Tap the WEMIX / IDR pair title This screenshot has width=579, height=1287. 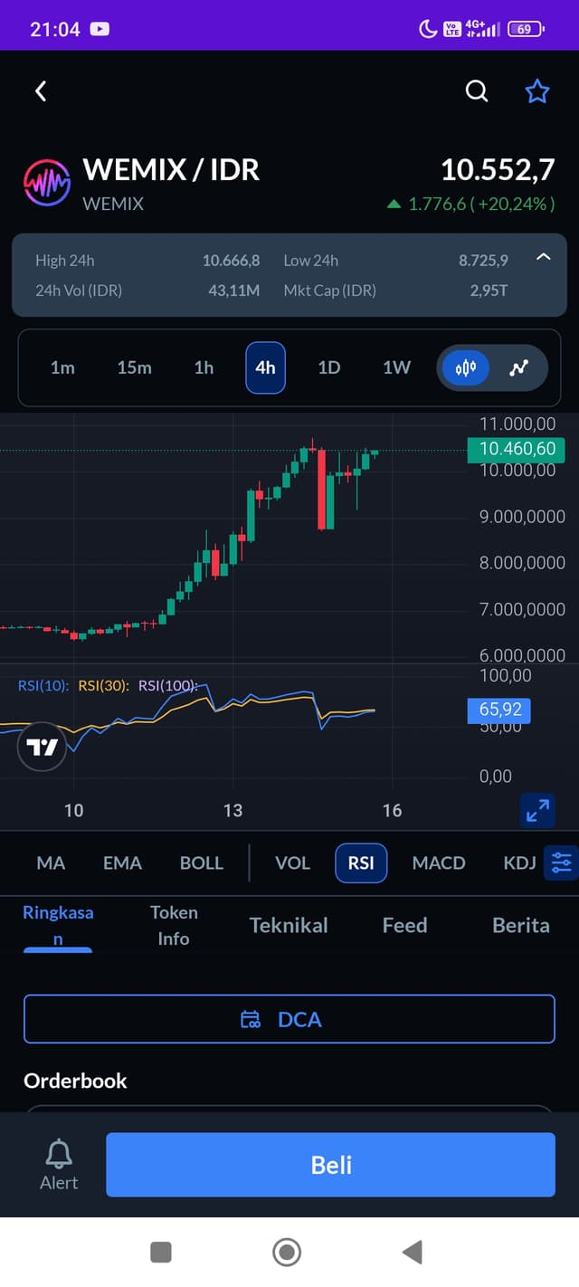171,169
